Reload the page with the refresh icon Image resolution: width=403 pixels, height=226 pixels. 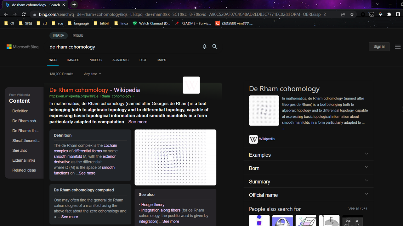(24, 14)
